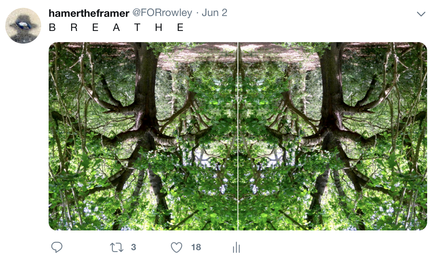View tweet activity bar chart icon
Screen dimensions: 432x258
tap(236, 247)
